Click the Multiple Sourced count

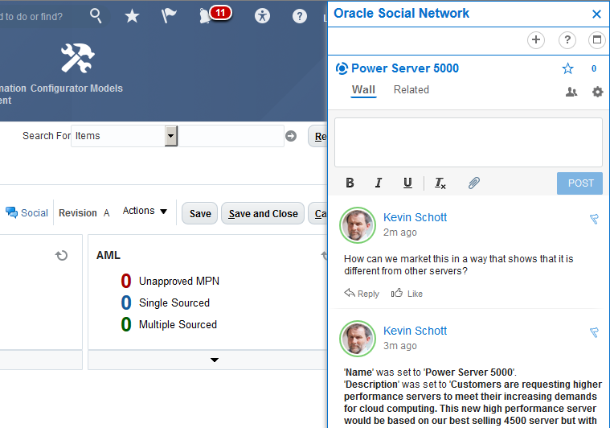click(126, 324)
